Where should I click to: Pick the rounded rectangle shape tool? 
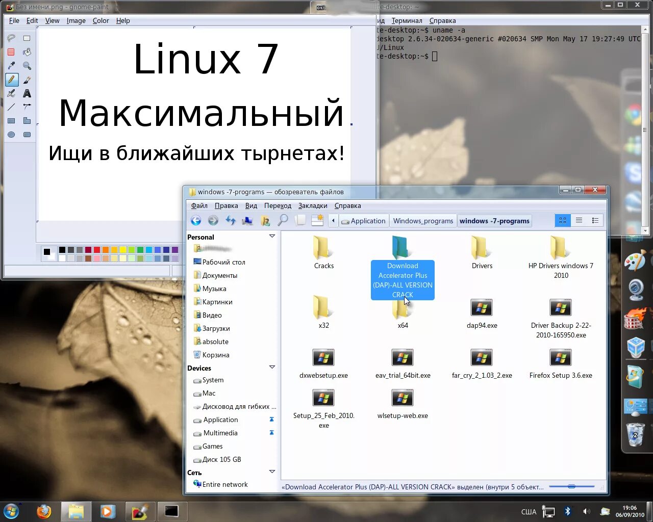click(x=27, y=135)
